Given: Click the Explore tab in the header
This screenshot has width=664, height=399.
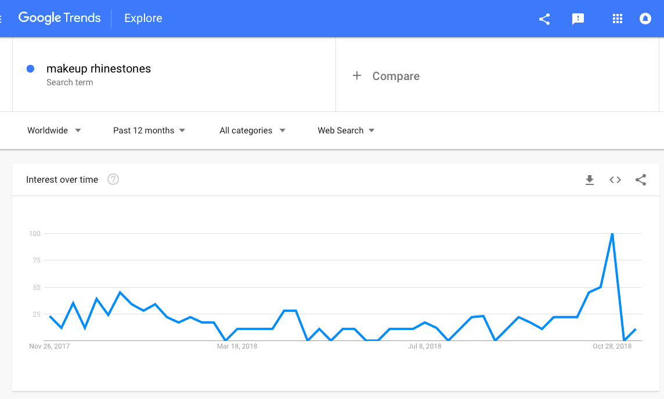Looking at the screenshot, I should point(143,18).
